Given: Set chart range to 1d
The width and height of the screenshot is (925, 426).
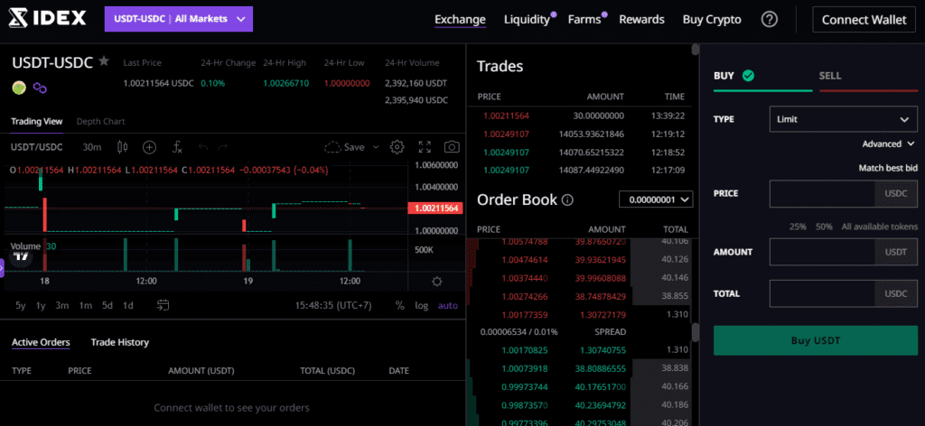Looking at the screenshot, I should 127,305.
